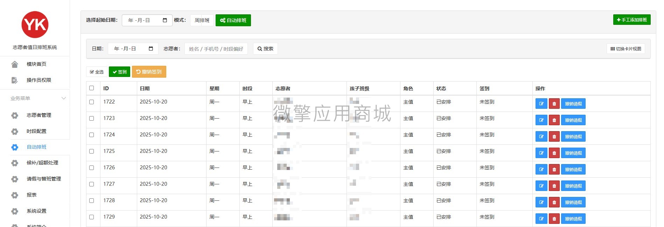Click gear icon beside 志愿者管理
Viewport: 664px width, 227px height.
[15, 115]
